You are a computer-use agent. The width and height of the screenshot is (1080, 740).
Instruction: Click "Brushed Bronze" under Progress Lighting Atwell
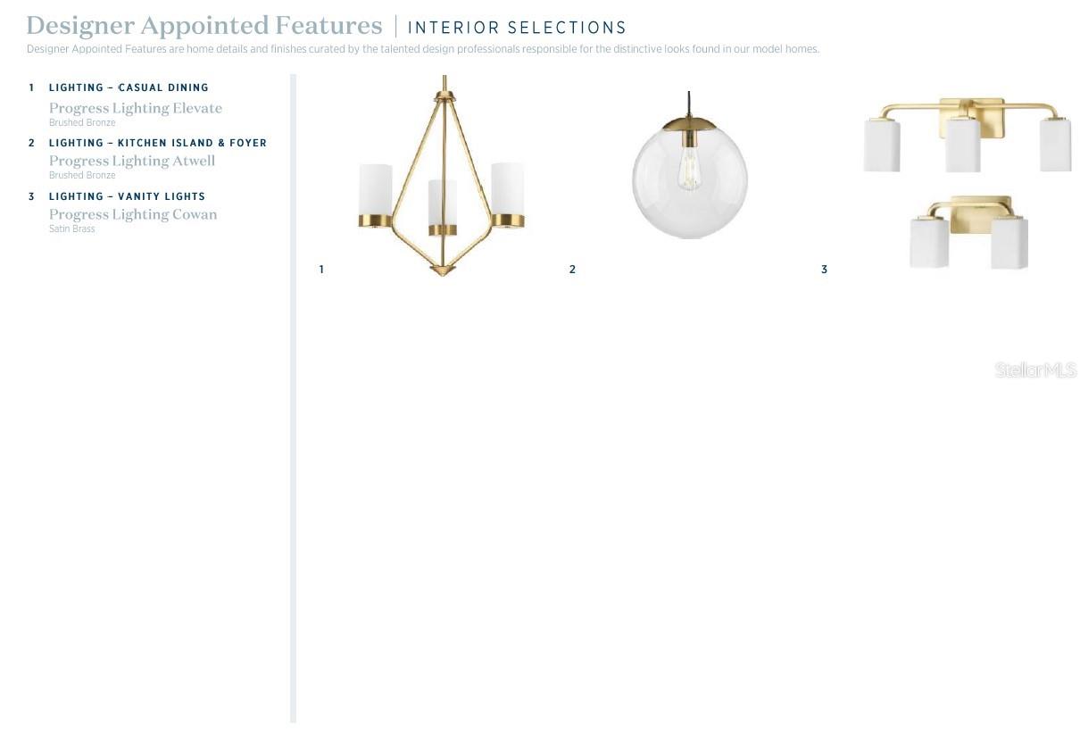[82, 175]
